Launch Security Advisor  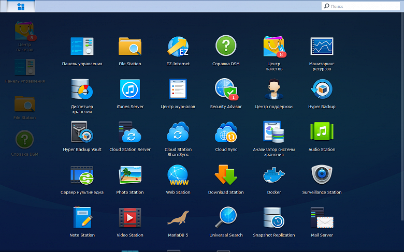pos(226,90)
